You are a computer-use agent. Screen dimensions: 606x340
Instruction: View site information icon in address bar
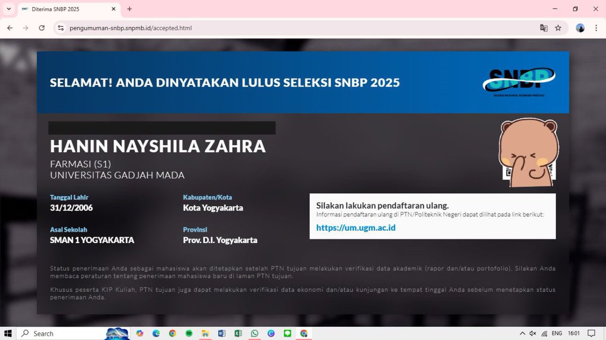point(61,28)
